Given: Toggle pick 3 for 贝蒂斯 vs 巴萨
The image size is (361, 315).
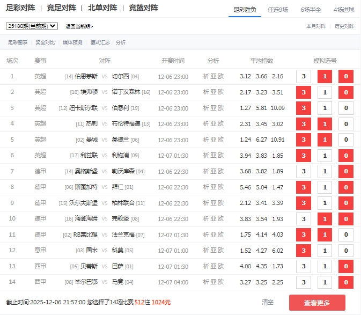Looking at the screenshot, I should 304,267.
